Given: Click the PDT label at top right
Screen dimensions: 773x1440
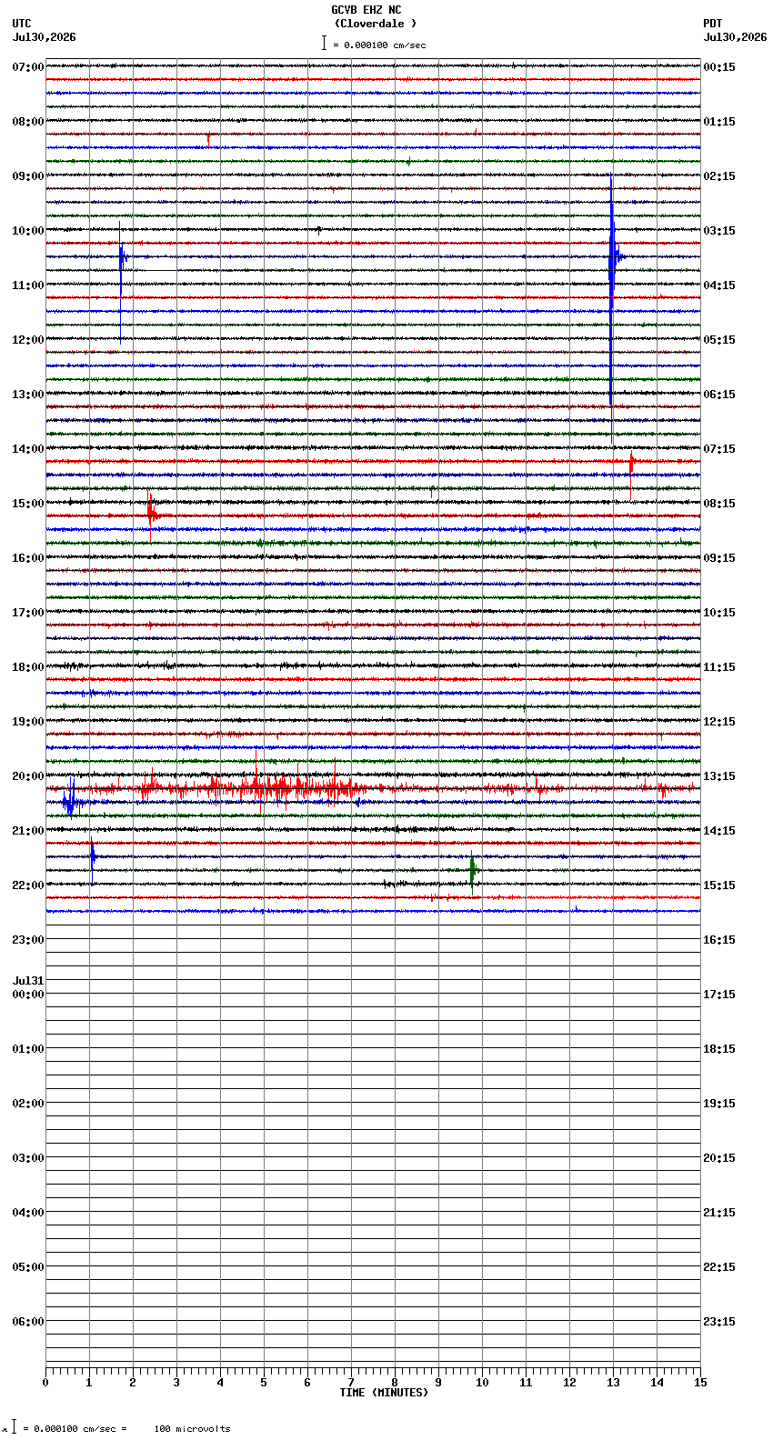Looking at the screenshot, I should coord(713,24).
